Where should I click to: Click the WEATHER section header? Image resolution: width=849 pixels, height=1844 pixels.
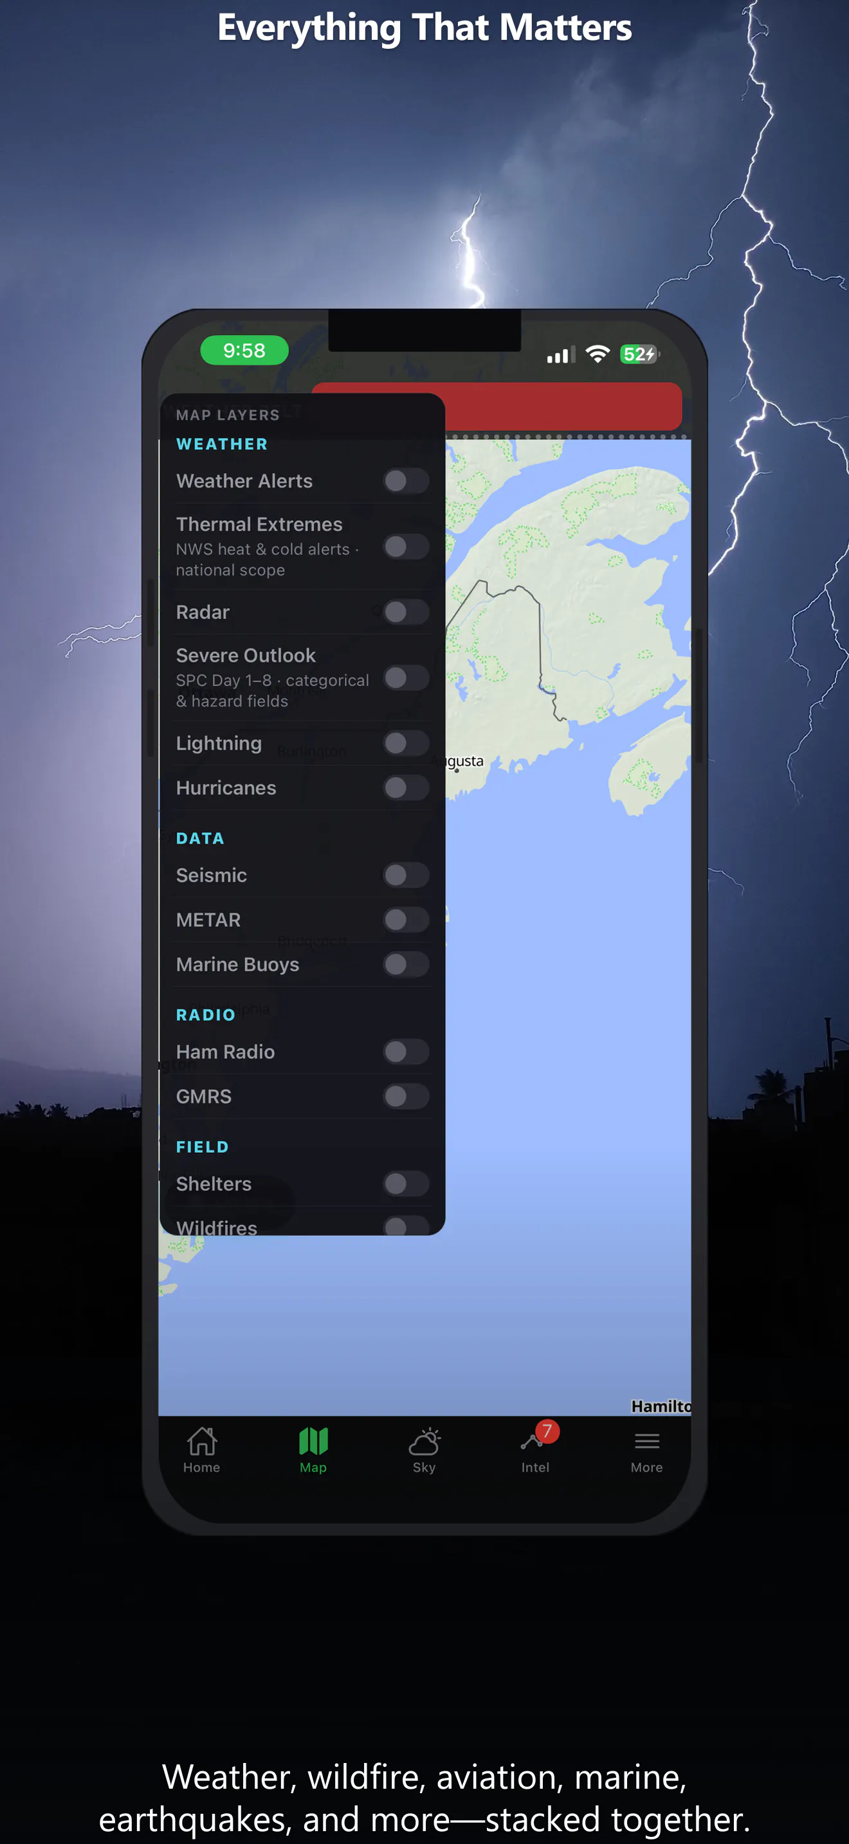click(x=222, y=444)
